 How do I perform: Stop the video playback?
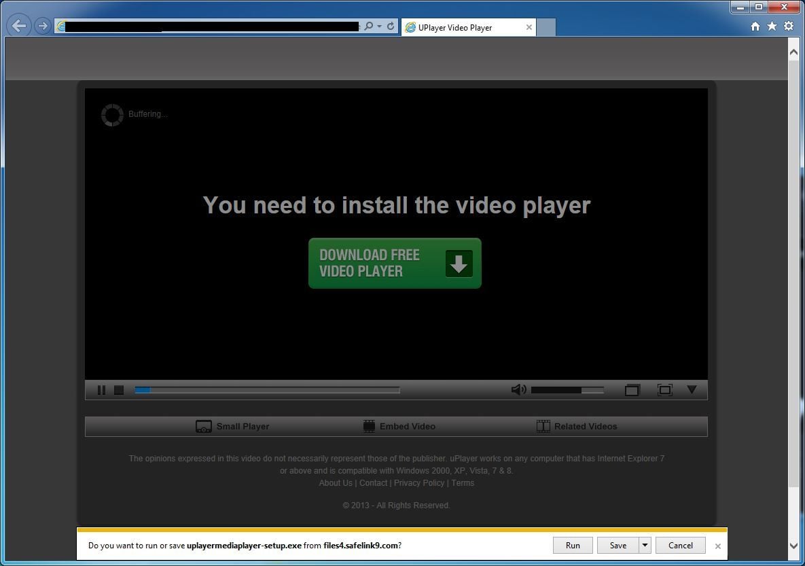tap(119, 389)
